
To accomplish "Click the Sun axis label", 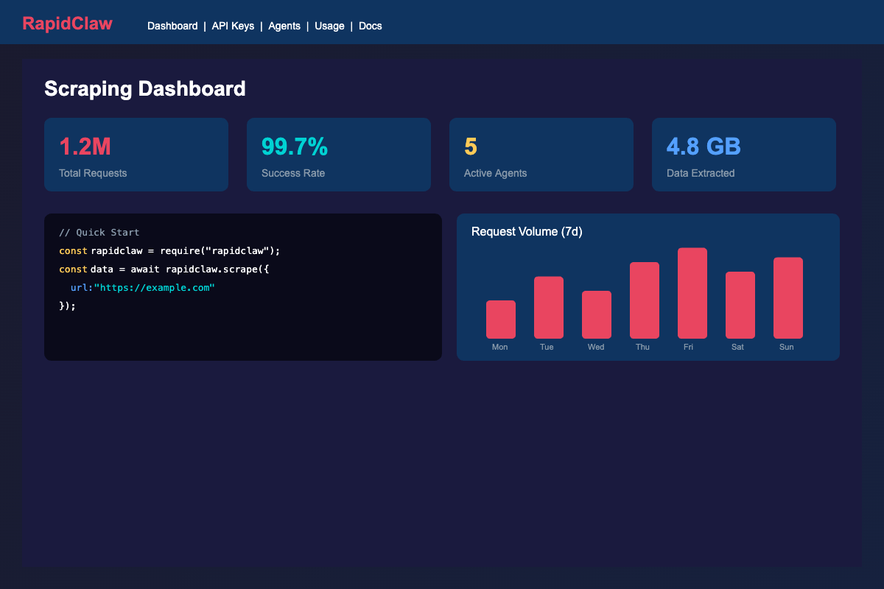I will [787, 347].
